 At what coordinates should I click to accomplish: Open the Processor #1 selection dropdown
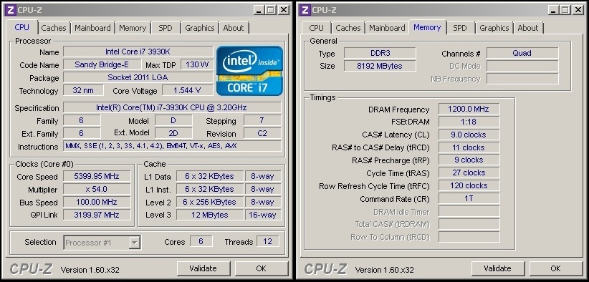pos(135,243)
